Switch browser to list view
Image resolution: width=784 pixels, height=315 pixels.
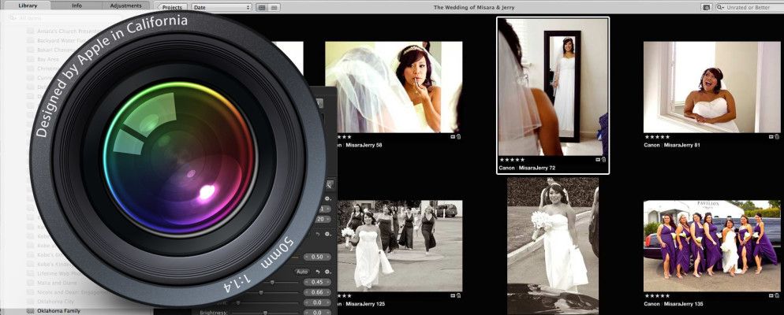pyautogui.click(x=274, y=8)
